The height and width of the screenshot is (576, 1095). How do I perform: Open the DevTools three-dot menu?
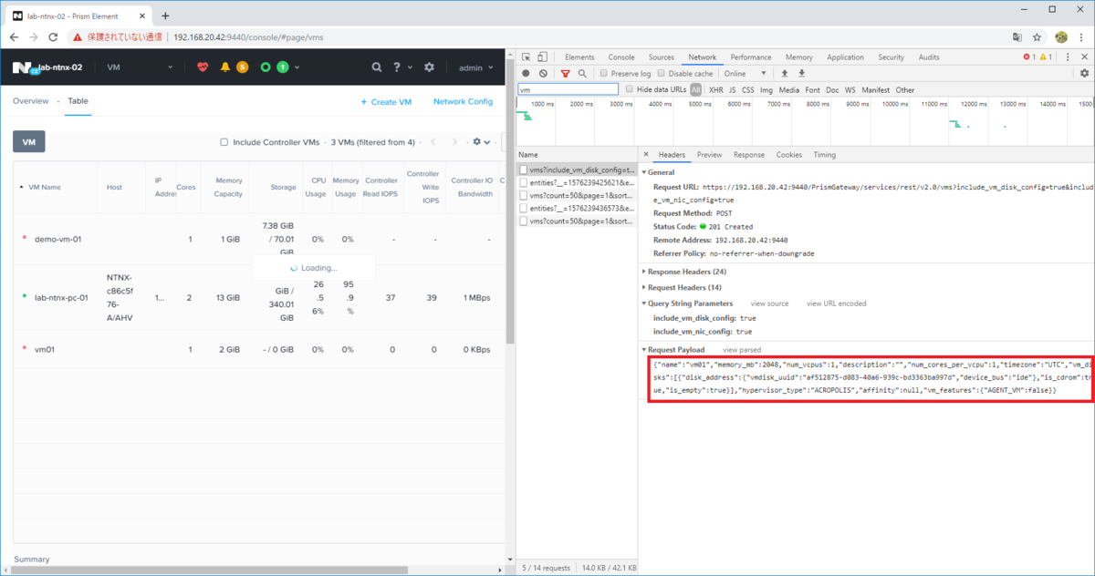pyautogui.click(x=1069, y=57)
